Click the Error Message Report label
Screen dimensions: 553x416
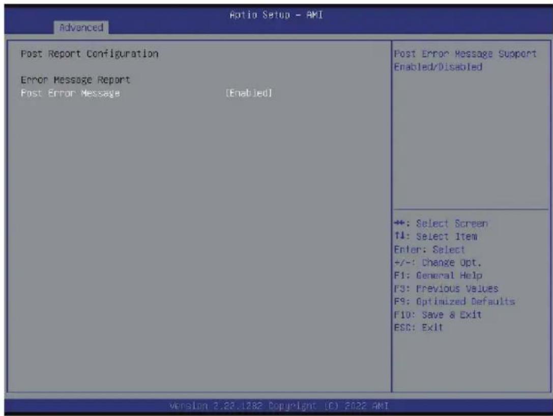coord(75,80)
